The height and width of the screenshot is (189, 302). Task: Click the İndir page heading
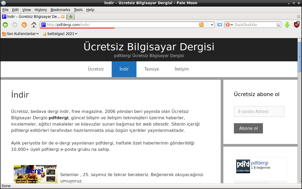click(x=20, y=95)
